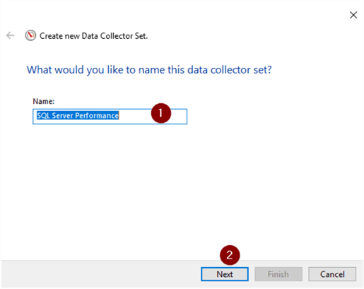Image resolution: width=364 pixels, height=289 pixels.
Task: Click the greyed-out Finish button
Action: [x=278, y=274]
